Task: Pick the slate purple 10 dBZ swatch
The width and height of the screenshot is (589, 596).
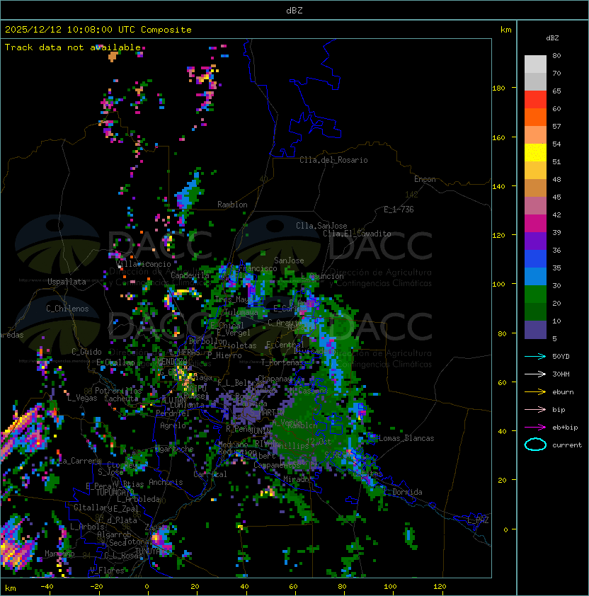Action: coord(535,330)
